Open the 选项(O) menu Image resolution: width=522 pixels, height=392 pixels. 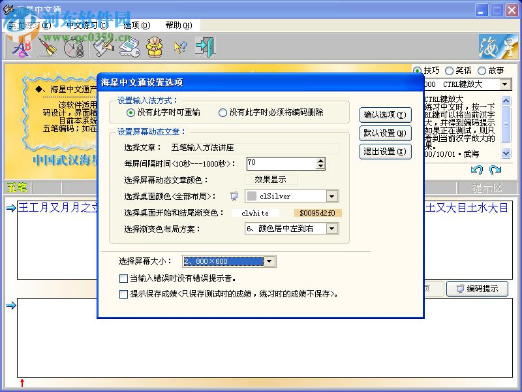pyautogui.click(x=137, y=25)
